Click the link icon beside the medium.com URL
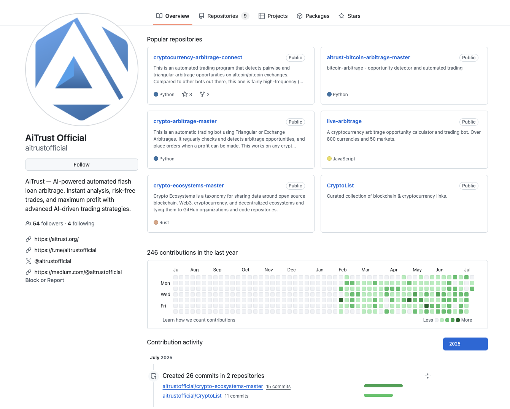Screen dimensions: 510x409 click(29, 272)
